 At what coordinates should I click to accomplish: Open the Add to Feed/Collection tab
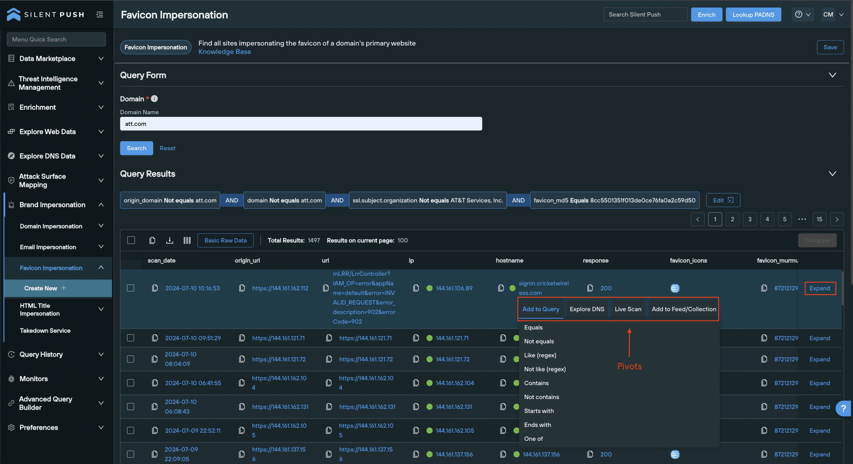[x=684, y=309]
